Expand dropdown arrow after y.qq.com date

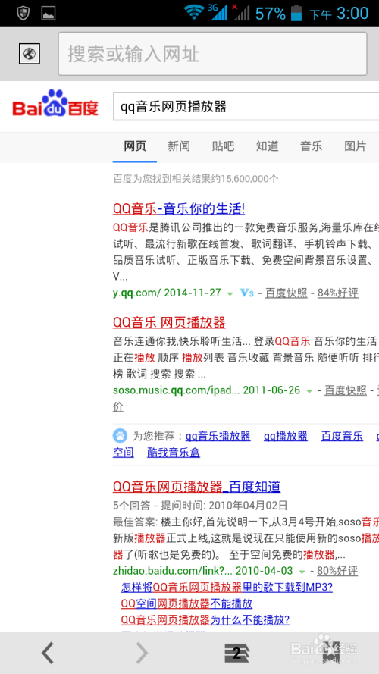click(x=230, y=294)
